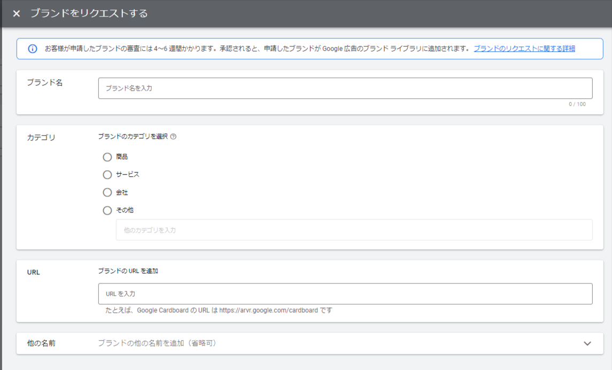The height and width of the screenshot is (370, 612).
Task: Click the ブランド名 section label
Action: (45, 83)
